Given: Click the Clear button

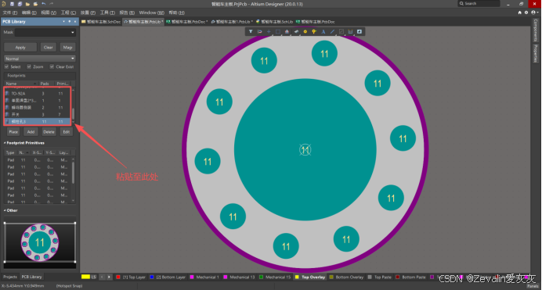Looking at the screenshot, I should point(48,47).
